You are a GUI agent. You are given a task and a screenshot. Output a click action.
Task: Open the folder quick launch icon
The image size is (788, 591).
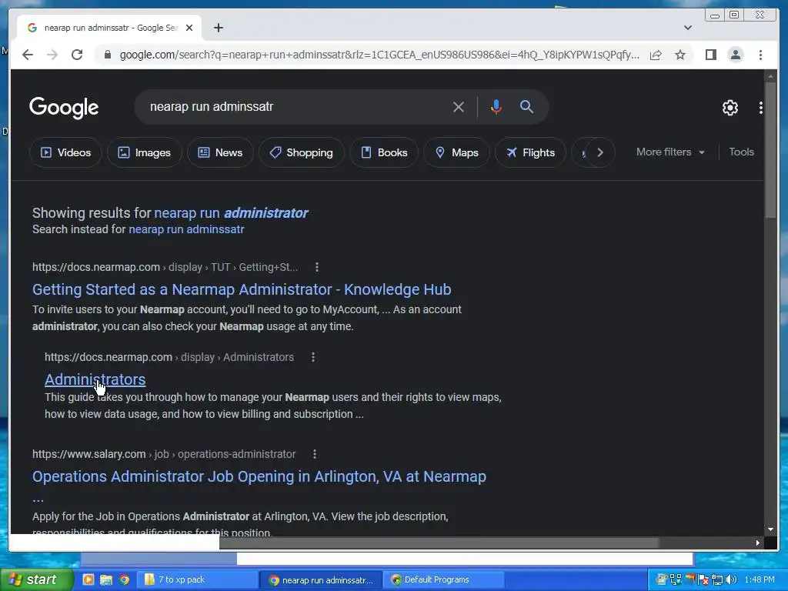tap(105, 580)
